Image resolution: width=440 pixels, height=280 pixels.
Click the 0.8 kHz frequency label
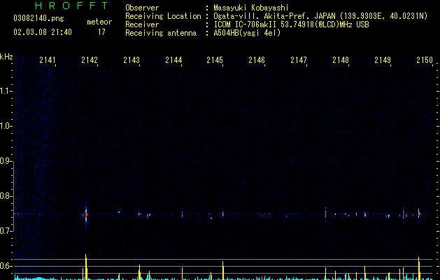point(6,196)
